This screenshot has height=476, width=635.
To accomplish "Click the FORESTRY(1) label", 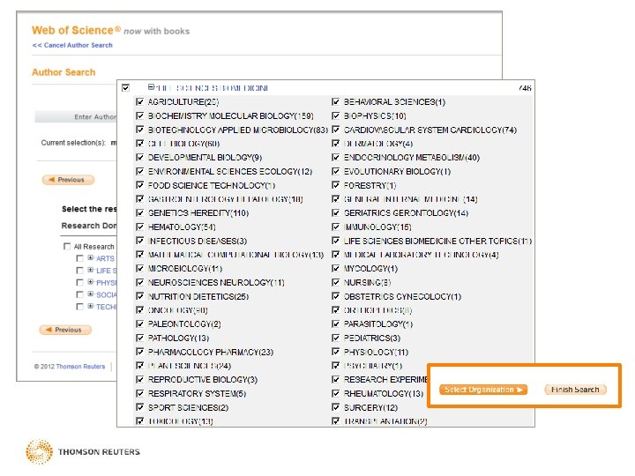I will [x=370, y=185].
